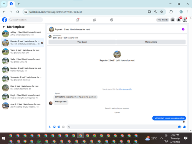Open WhatsApp from the taskbar
Screen dimensions: 192x144
[39, 141]
